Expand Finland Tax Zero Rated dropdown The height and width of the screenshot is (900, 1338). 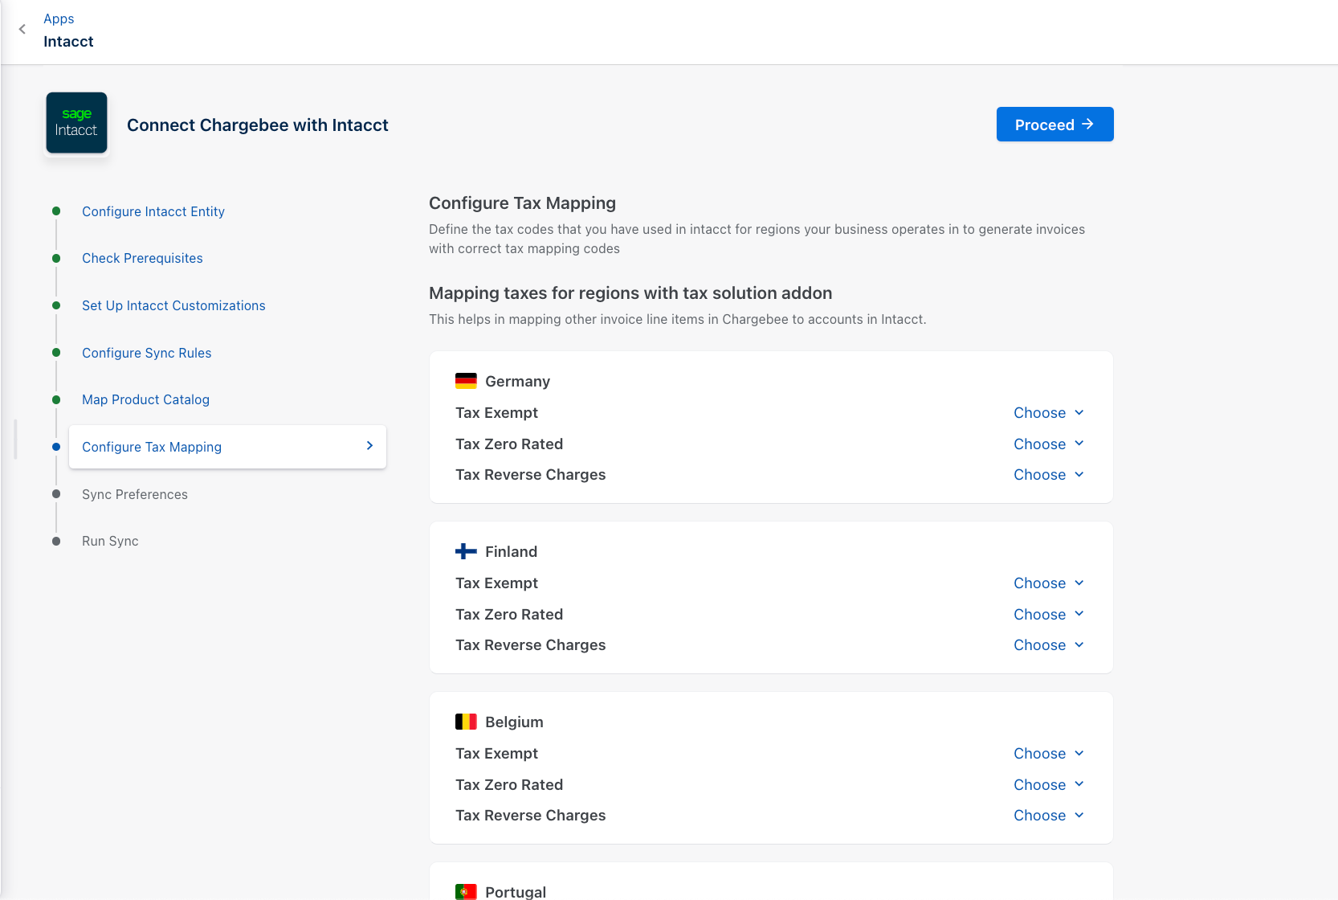click(1048, 615)
